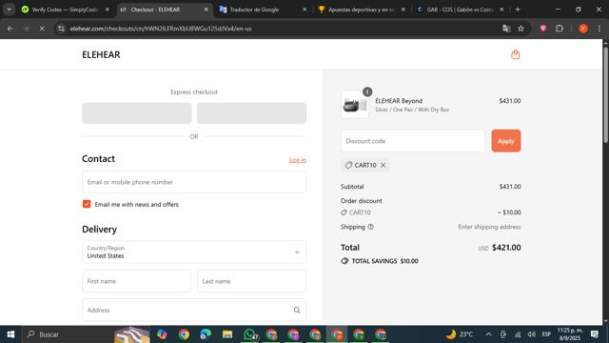Click the ELEHEAR Beyond product thumbnail
The width and height of the screenshot is (609, 343).
[355, 104]
